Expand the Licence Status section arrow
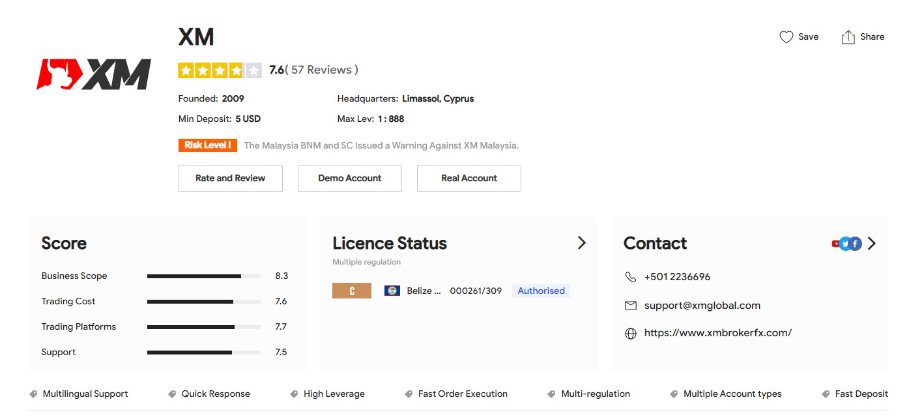924x419 pixels. tap(581, 243)
